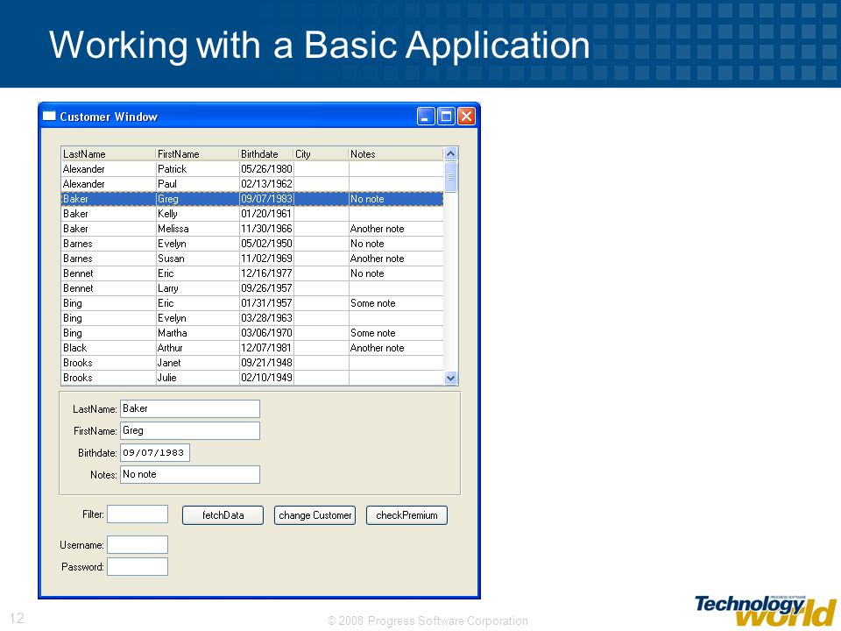Click the Customer Window title bar icon
The width and height of the screenshot is (841, 631).
point(49,116)
